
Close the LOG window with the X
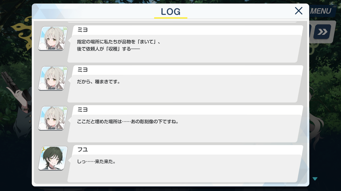(x=299, y=11)
